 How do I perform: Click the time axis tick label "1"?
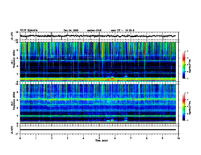pyautogui.click(x=36, y=138)
